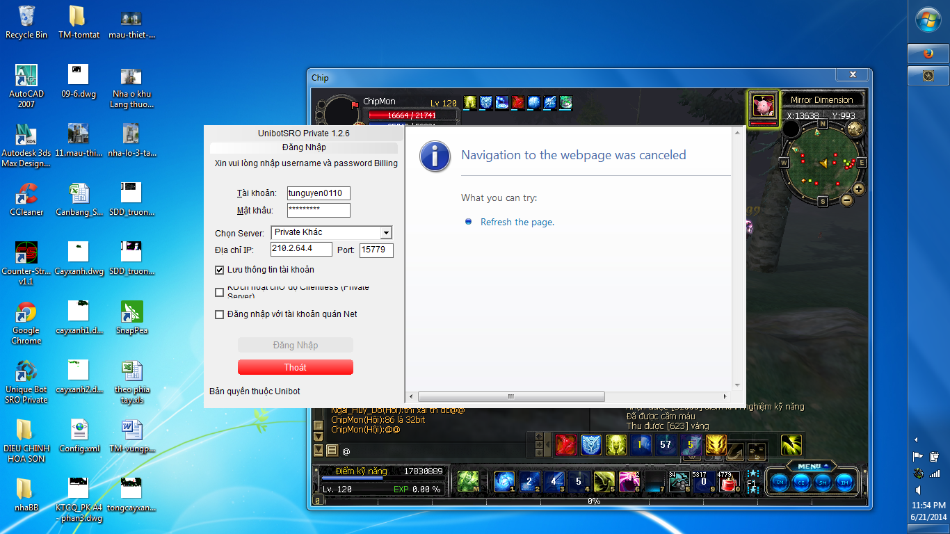Open Unique Bot SRO Private shortcut
This screenshot has height=534, width=950.
click(x=26, y=382)
